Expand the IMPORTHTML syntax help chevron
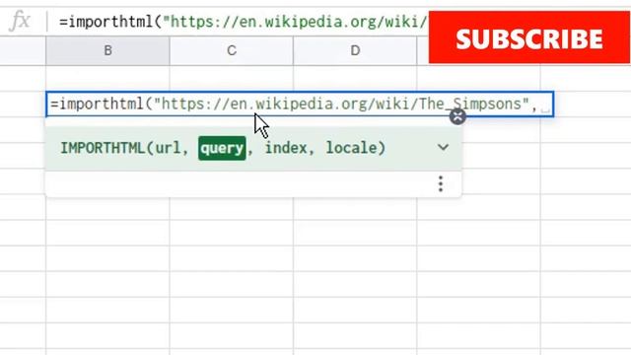 [443, 147]
